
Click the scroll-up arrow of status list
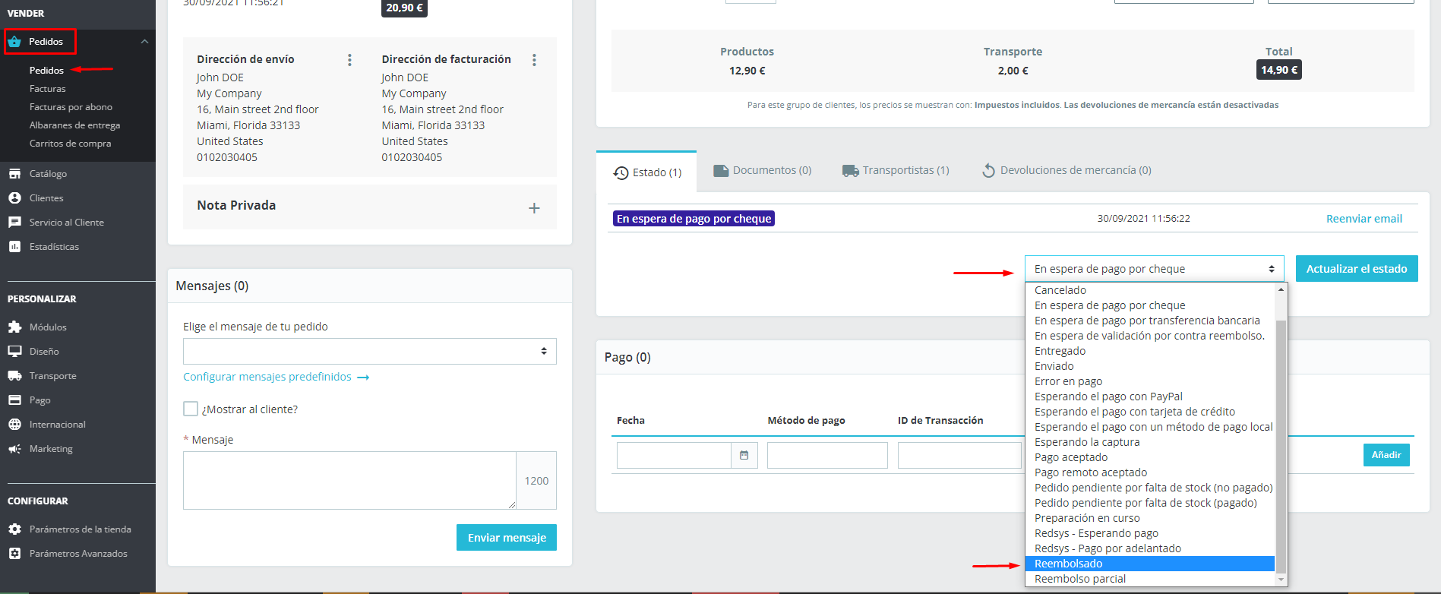pos(1281,289)
